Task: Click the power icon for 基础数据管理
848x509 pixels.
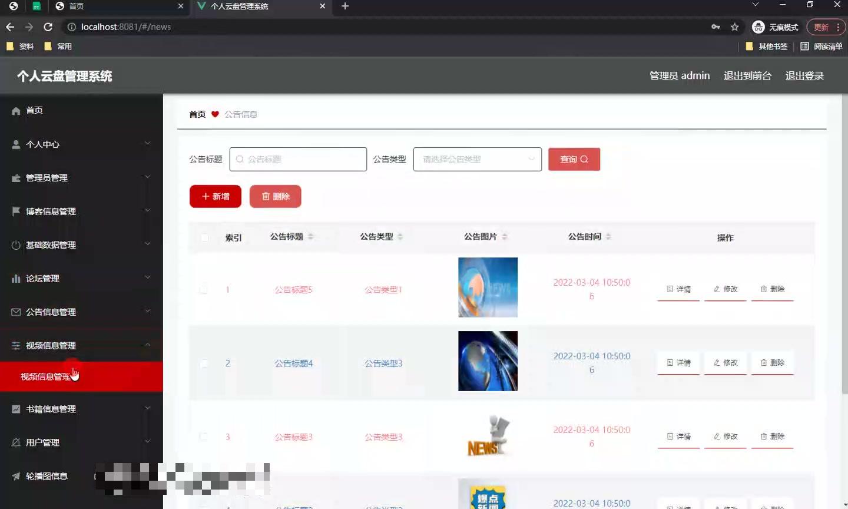Action: point(16,245)
